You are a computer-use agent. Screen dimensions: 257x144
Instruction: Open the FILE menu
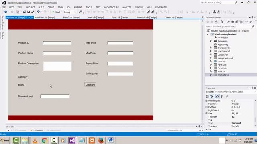[4, 7]
